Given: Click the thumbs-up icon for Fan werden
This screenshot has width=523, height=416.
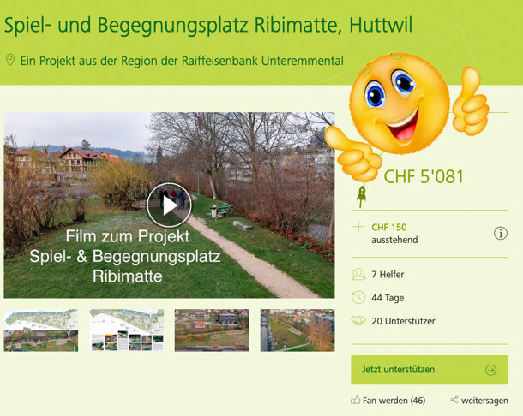Looking at the screenshot, I should 356,400.
